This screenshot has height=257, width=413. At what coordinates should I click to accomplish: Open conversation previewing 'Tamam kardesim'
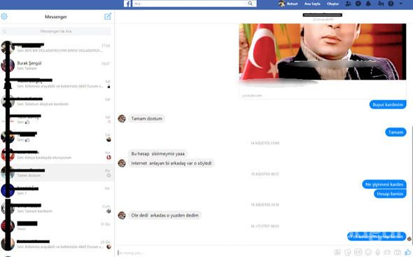pos(57,208)
